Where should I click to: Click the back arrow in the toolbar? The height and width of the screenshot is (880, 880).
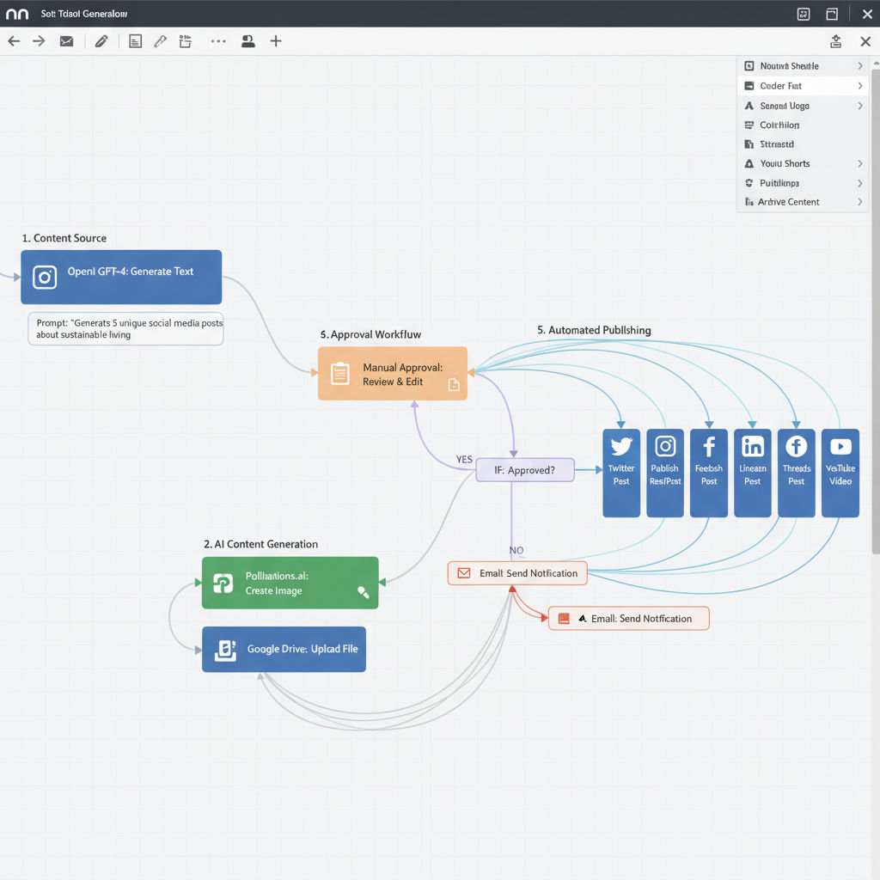point(14,41)
